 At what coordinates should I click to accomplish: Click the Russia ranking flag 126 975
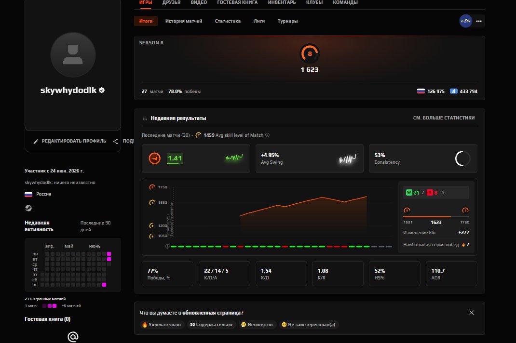(x=421, y=91)
